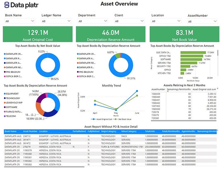Open the Book Name dropdown
Image resolution: width=222 pixels, height=172 pixels.
pyautogui.click(x=20, y=21)
